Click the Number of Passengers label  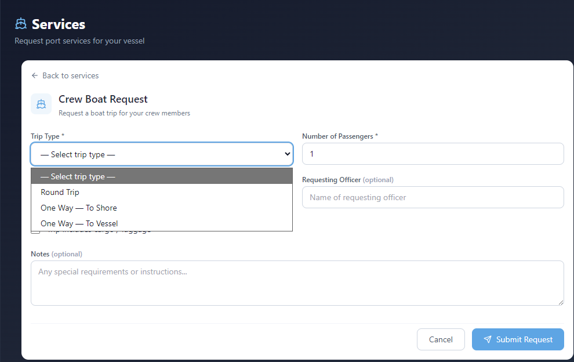click(x=340, y=136)
